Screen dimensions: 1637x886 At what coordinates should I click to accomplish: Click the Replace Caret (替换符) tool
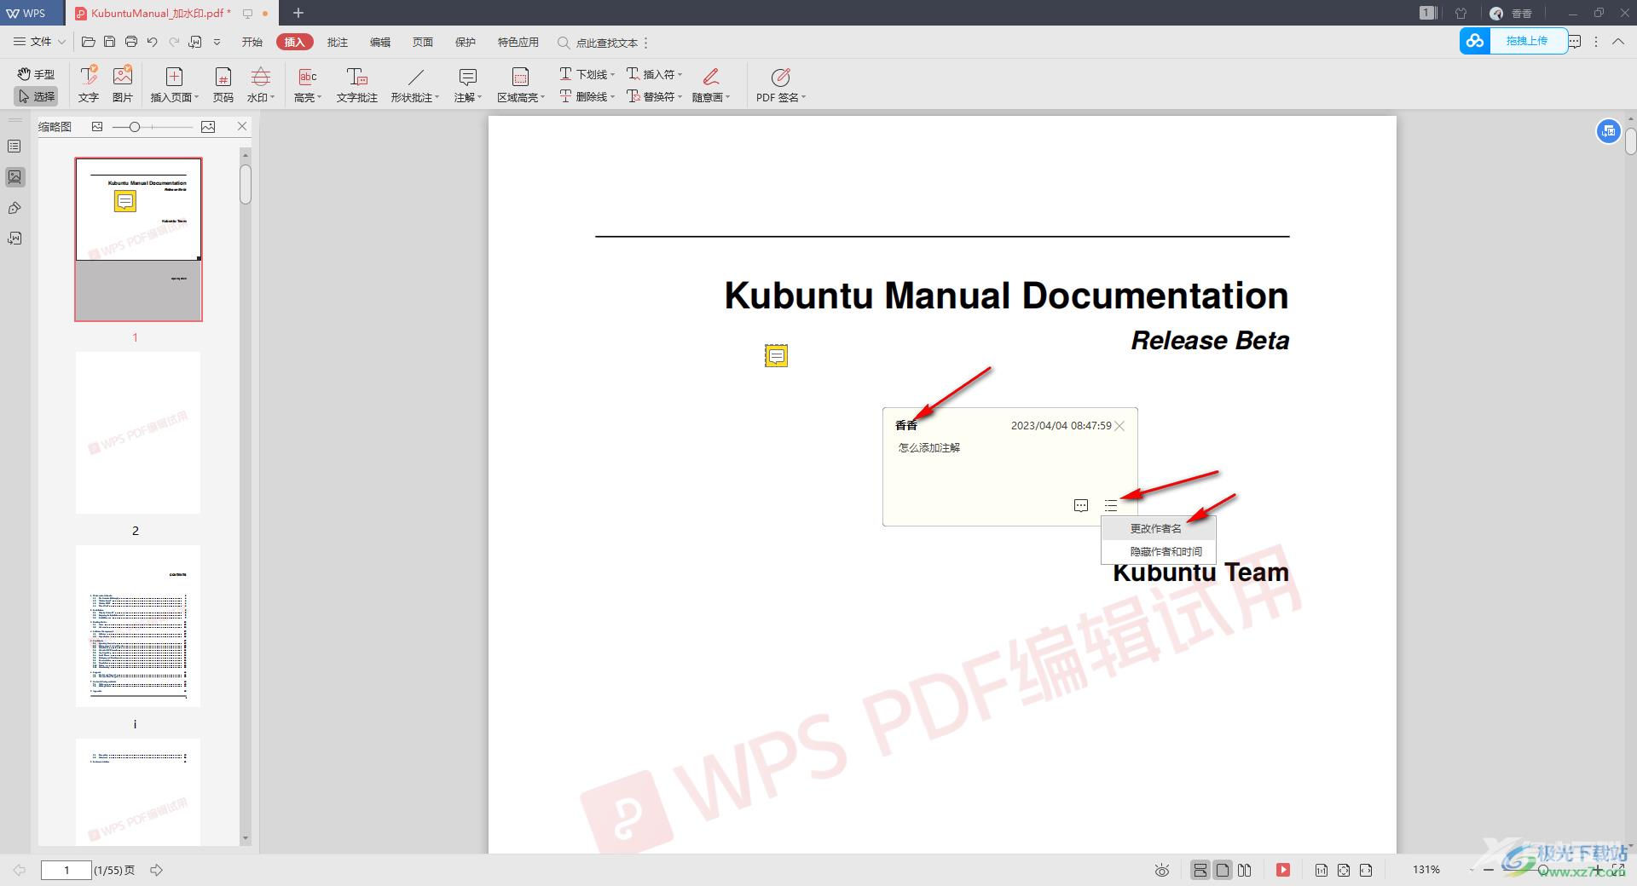(654, 96)
